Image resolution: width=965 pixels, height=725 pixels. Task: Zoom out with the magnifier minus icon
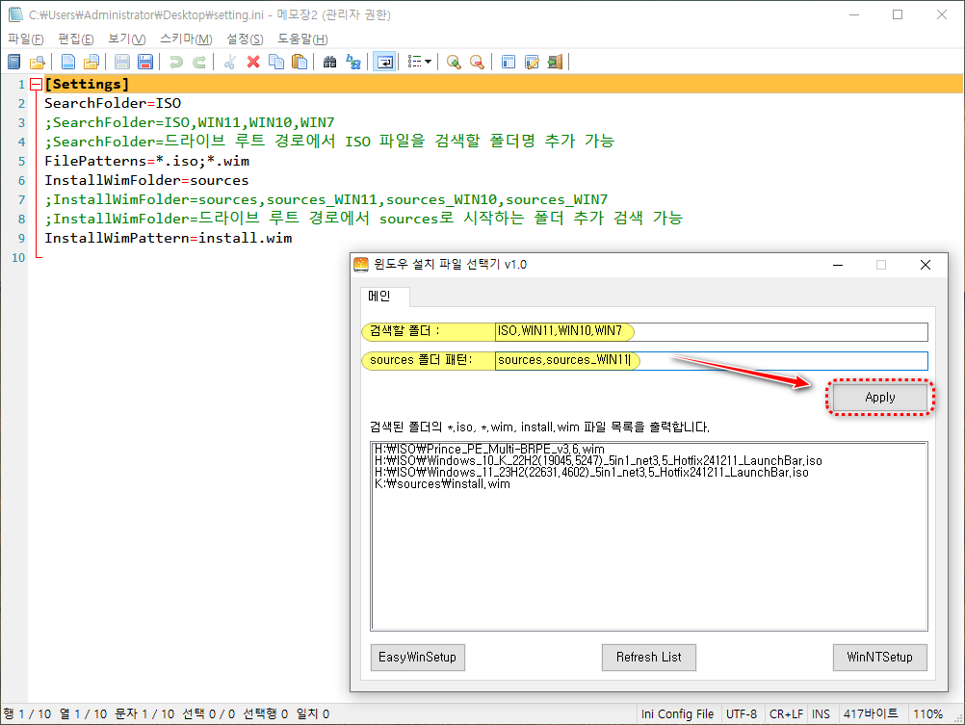click(477, 62)
